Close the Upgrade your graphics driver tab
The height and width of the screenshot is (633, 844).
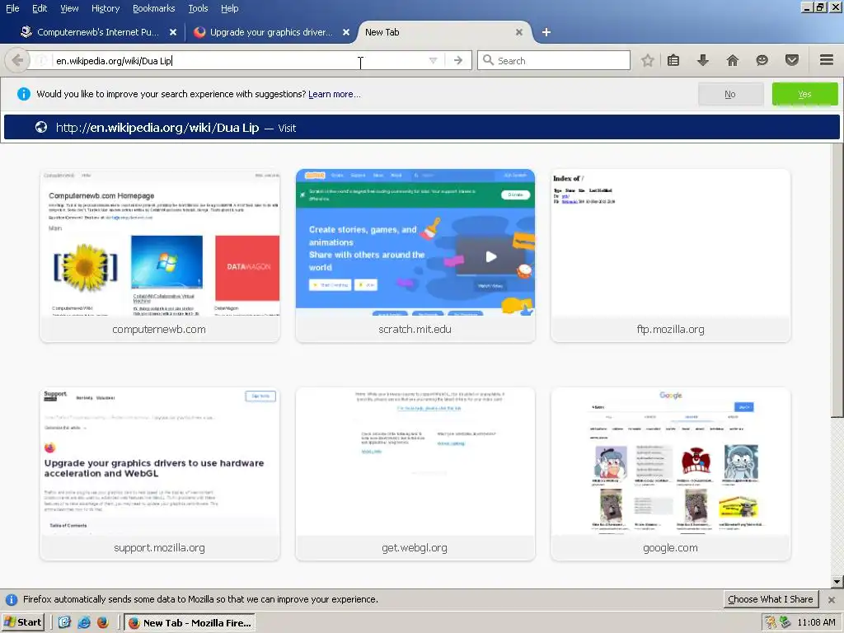point(346,32)
